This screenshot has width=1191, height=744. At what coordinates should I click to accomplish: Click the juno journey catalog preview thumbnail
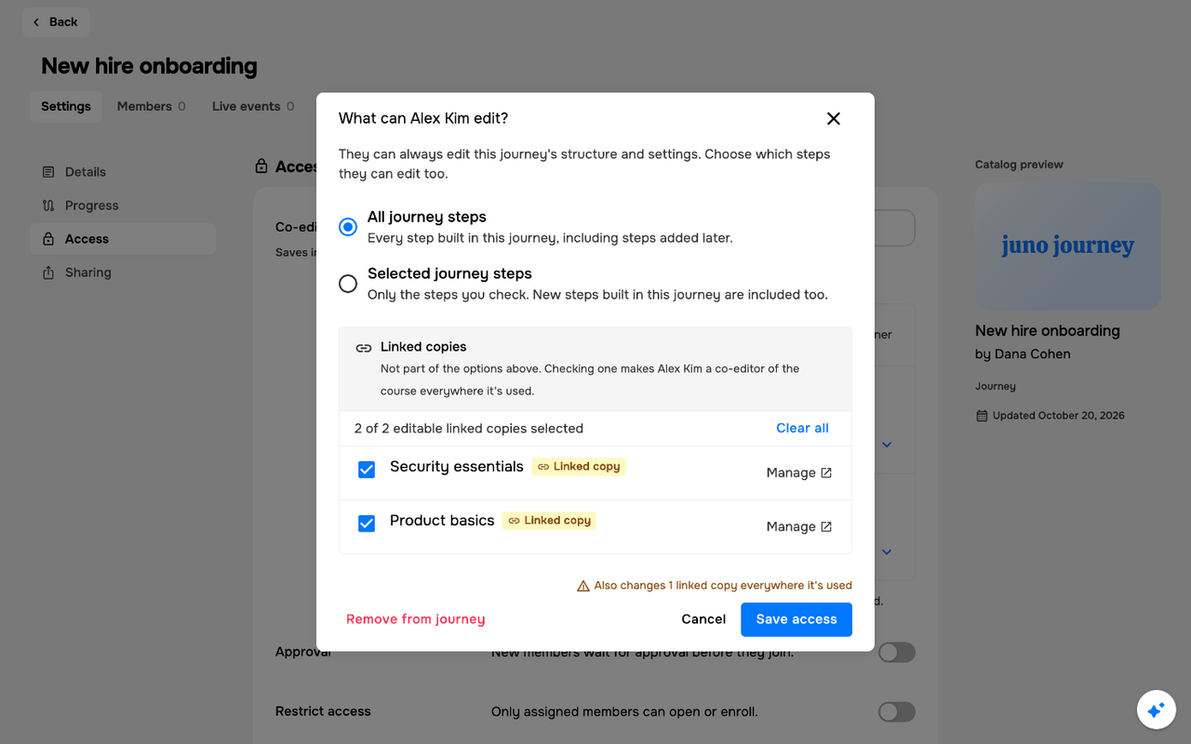1068,246
